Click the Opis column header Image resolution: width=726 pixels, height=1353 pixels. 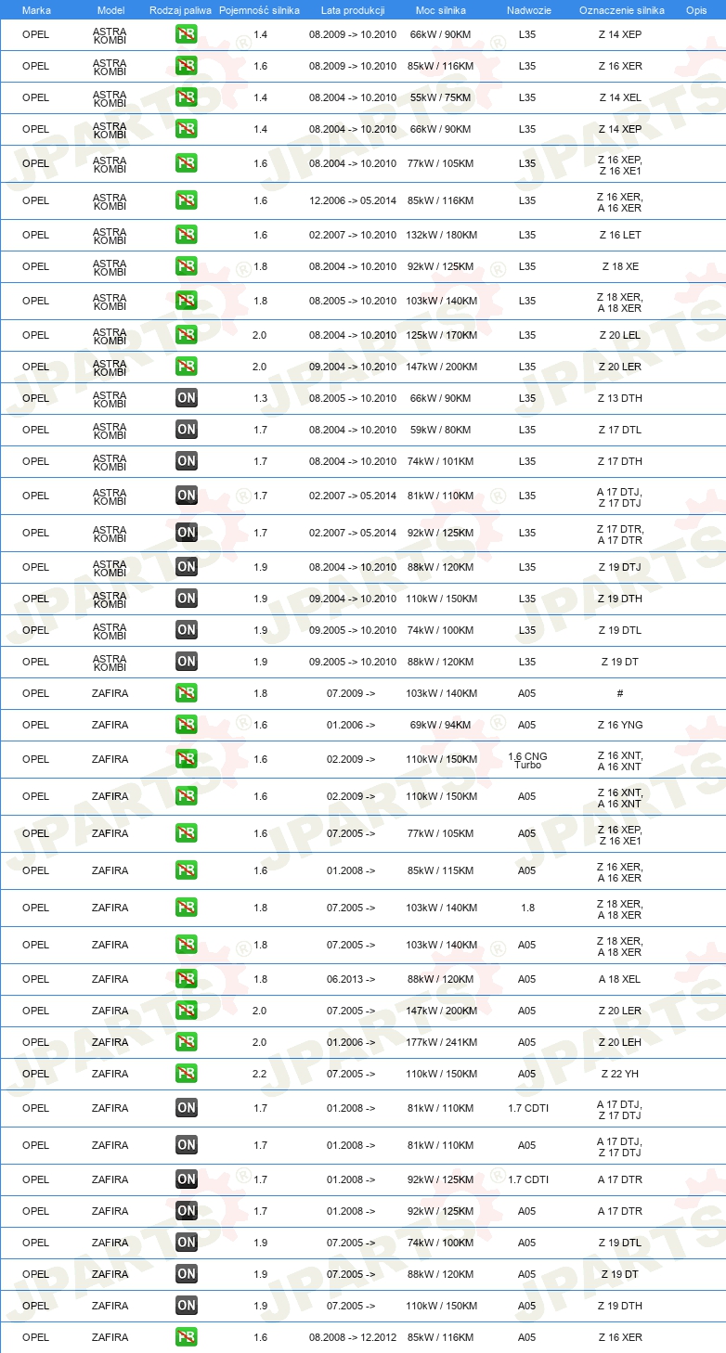coord(696,10)
